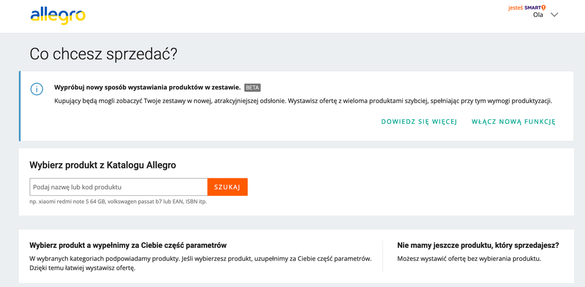Open the DOWIEDZ SIĘ WIĘCEJ link
Image resolution: width=585 pixels, height=287 pixels.
tap(419, 122)
